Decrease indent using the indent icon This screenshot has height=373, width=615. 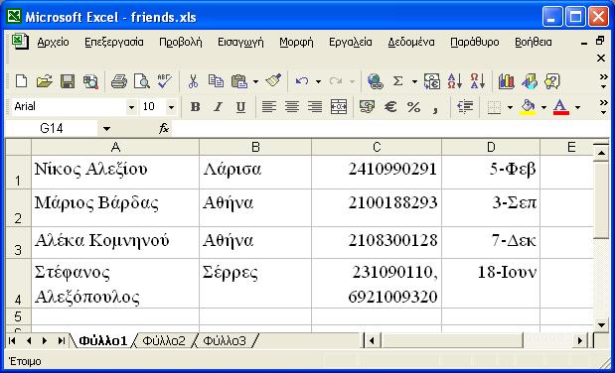[465, 106]
